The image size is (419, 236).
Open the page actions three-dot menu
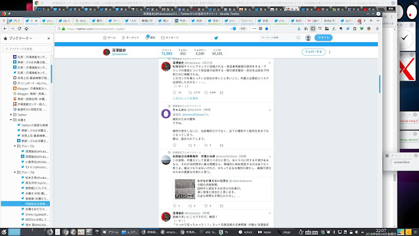254,29
